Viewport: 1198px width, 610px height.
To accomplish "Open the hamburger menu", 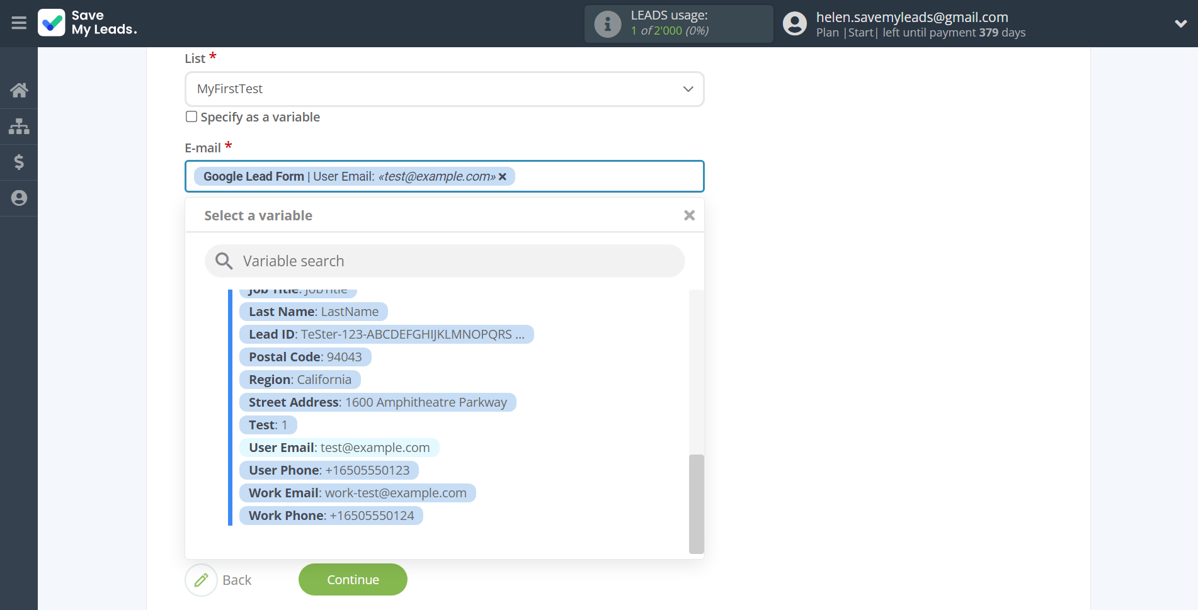I will pos(19,23).
